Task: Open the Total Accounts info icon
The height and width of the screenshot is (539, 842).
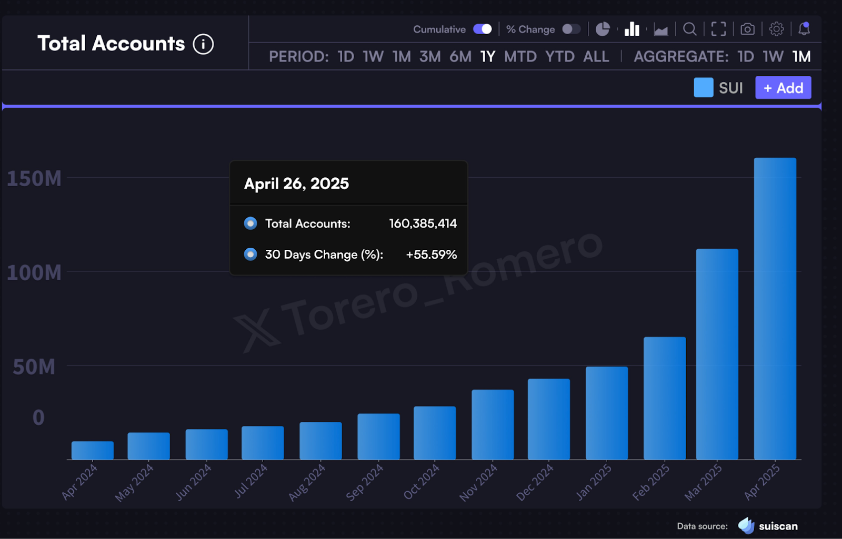Action: point(203,44)
